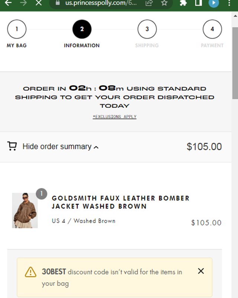Screen dimensions: 238x298
Task: Bookmark this page with the star
Action: [x=164, y=3]
